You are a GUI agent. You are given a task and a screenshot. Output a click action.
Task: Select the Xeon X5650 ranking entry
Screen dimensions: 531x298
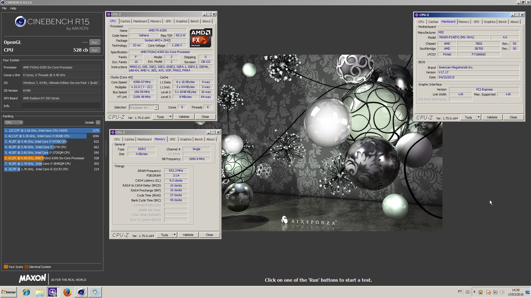pyautogui.click(x=52, y=131)
